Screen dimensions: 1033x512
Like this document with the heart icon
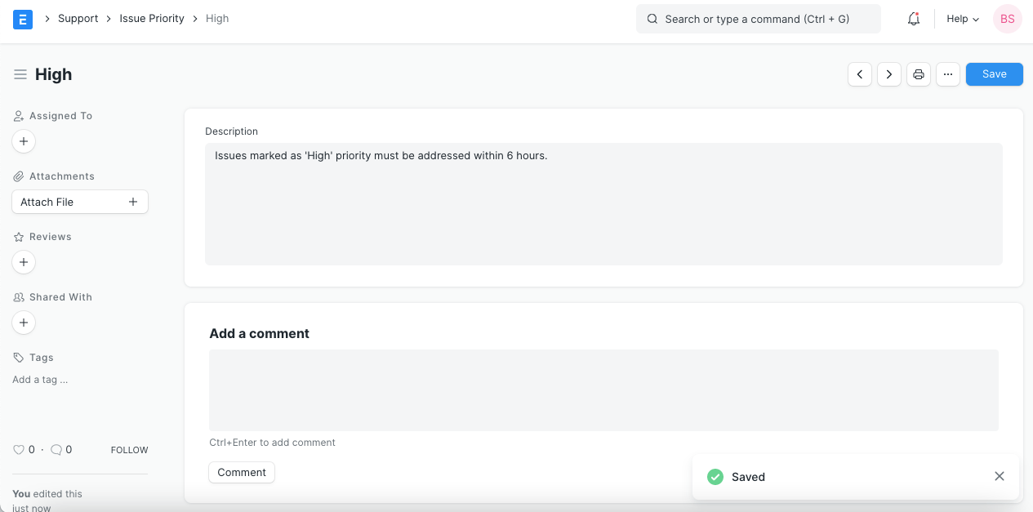19,449
